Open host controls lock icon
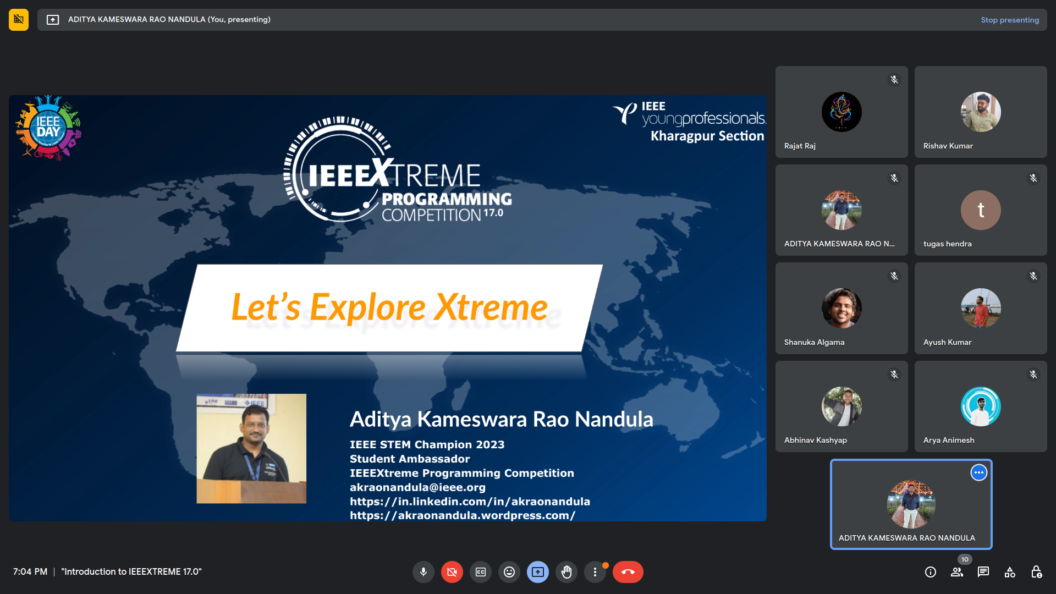The image size is (1056, 594). click(1036, 572)
